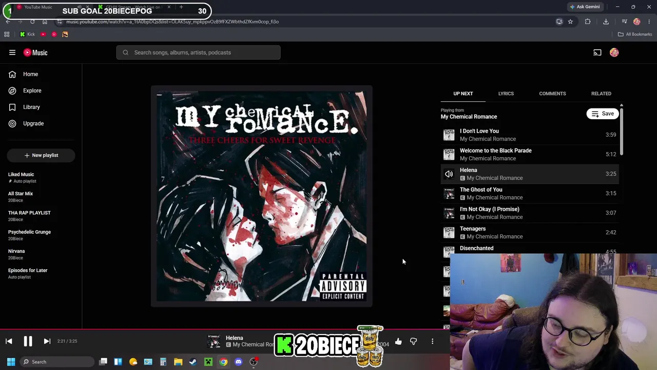Open the Windows Start menu
The width and height of the screenshot is (657, 370).
pyautogui.click(x=11, y=362)
